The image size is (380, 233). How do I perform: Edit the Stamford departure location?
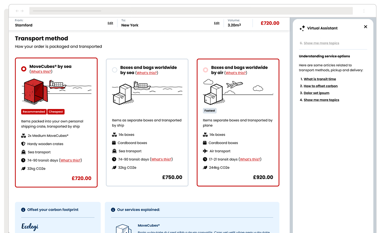pyautogui.click(x=110, y=23)
